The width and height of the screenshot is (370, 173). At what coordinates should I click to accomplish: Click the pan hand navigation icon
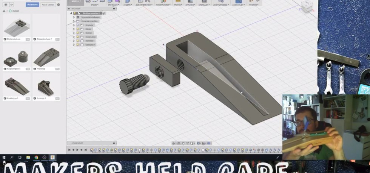[183, 143]
